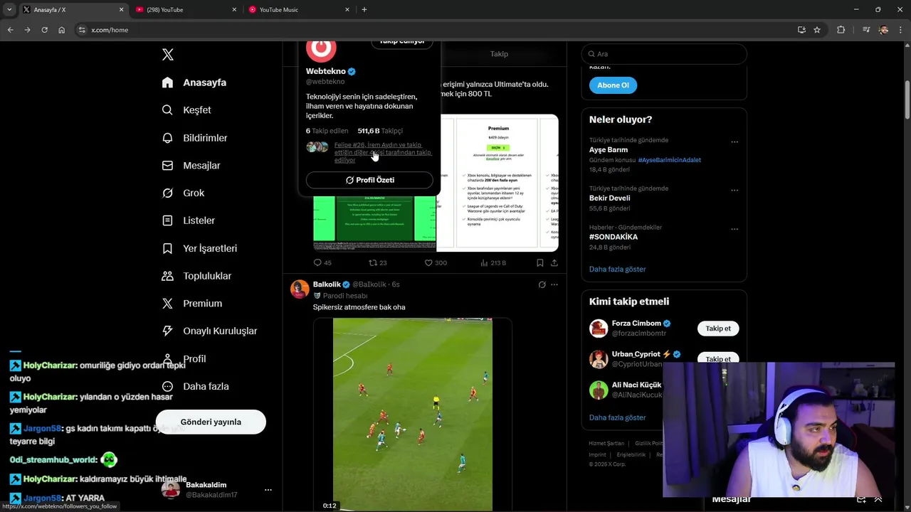The height and width of the screenshot is (512, 911).
Task: Open Premium in the sidebar
Action: (192, 304)
